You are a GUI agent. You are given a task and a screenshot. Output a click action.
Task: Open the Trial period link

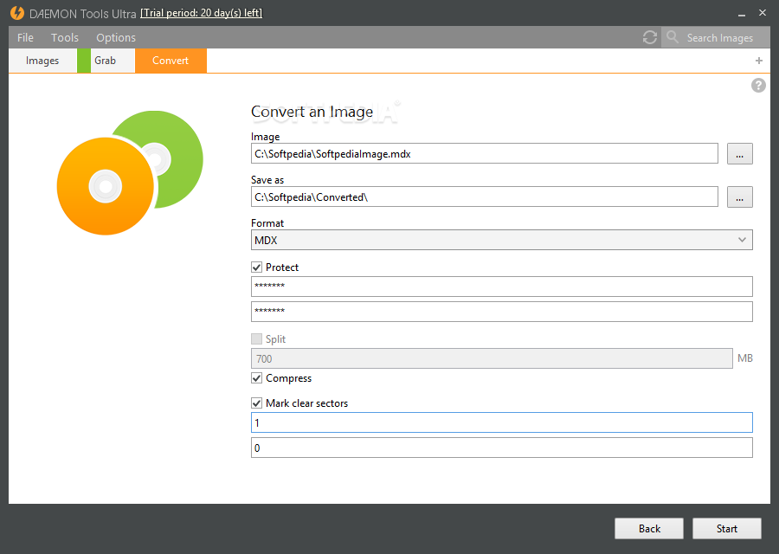[201, 13]
